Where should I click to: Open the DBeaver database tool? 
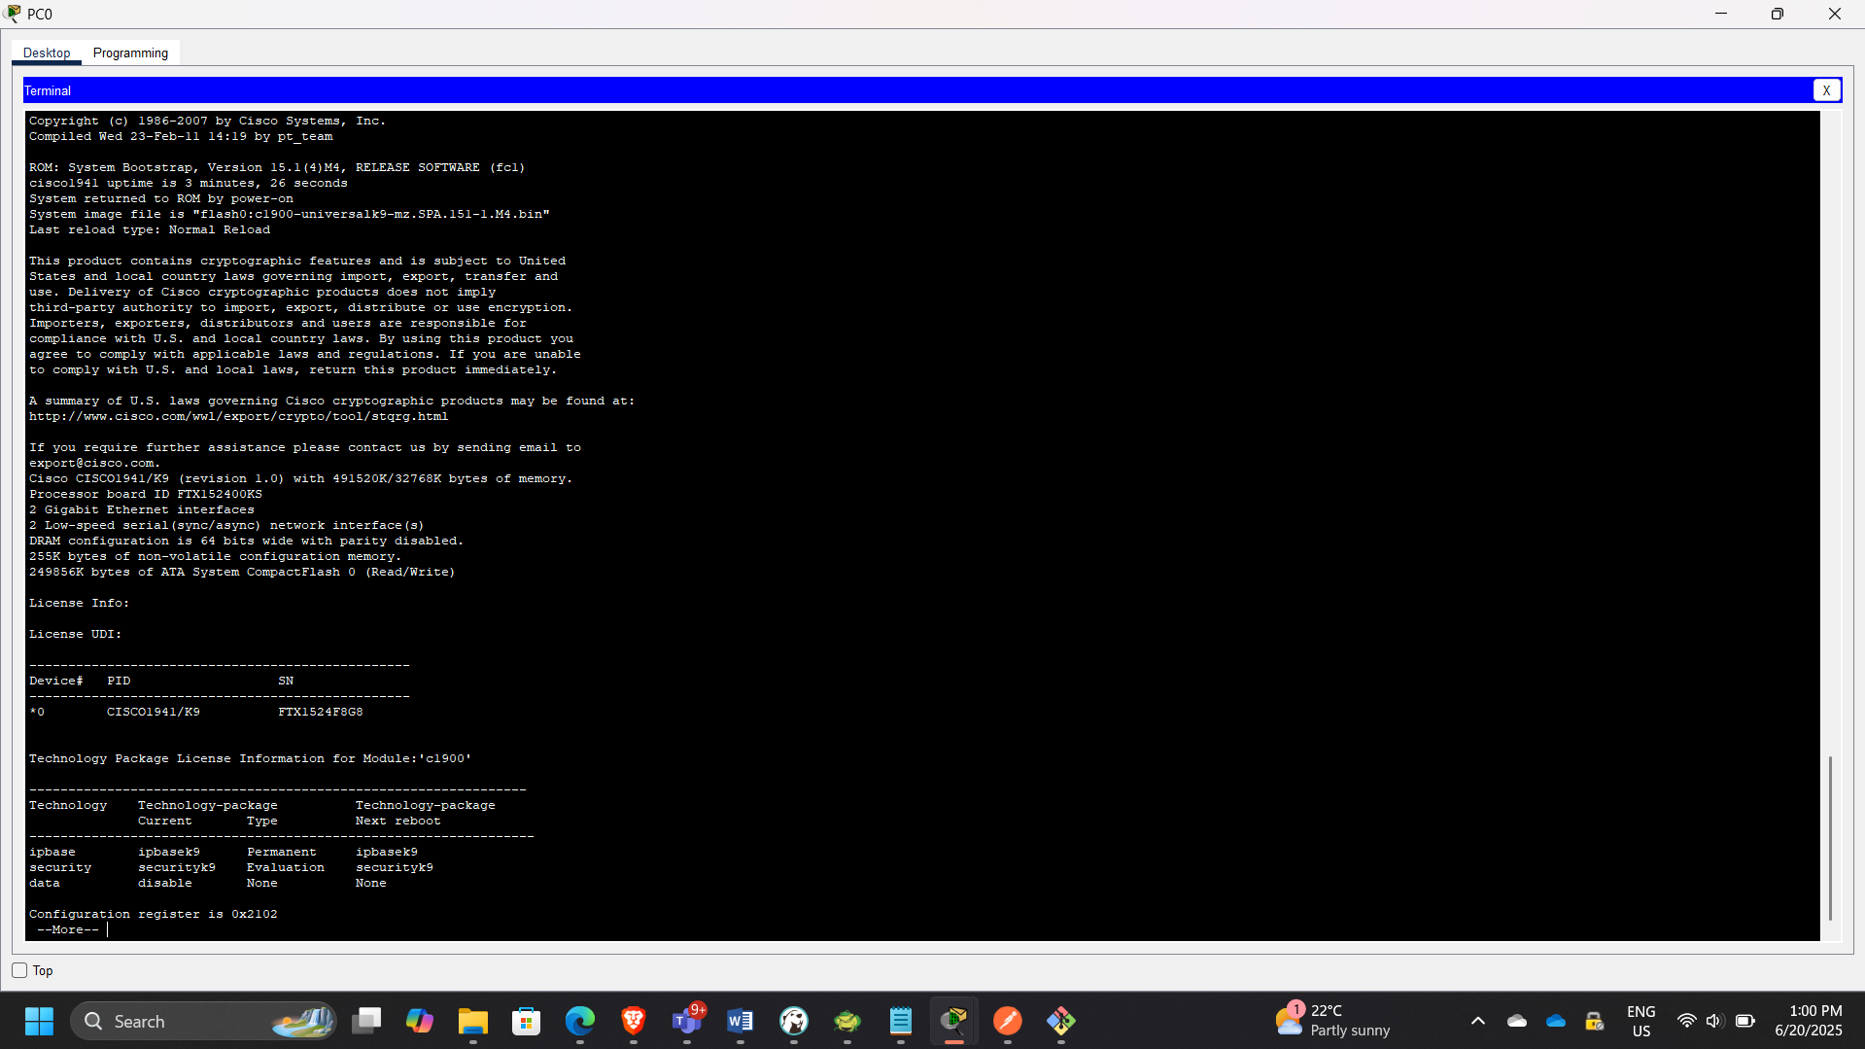pyautogui.click(x=794, y=1021)
